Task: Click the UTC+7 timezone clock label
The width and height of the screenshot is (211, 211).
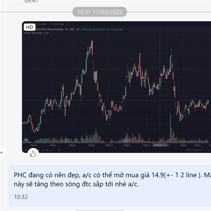Action: point(194,150)
